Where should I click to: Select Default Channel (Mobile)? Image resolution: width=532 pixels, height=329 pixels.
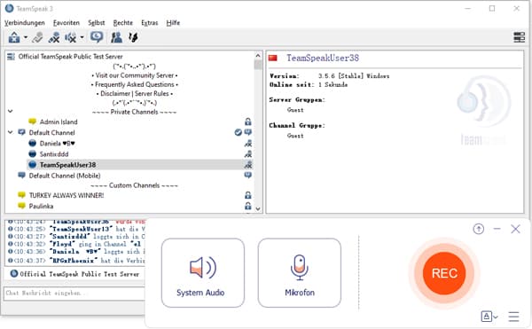coord(65,176)
